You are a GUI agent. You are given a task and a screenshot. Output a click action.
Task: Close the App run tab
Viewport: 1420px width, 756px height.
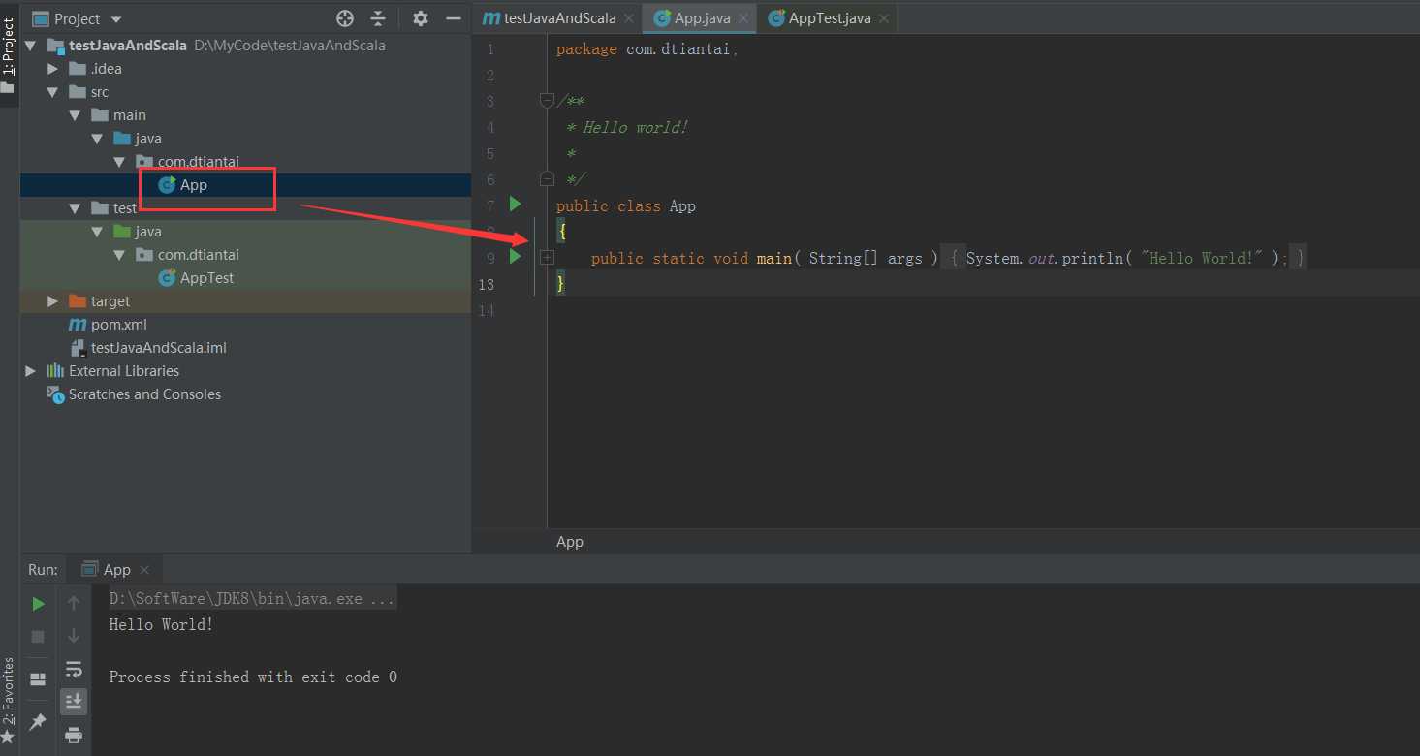click(144, 570)
